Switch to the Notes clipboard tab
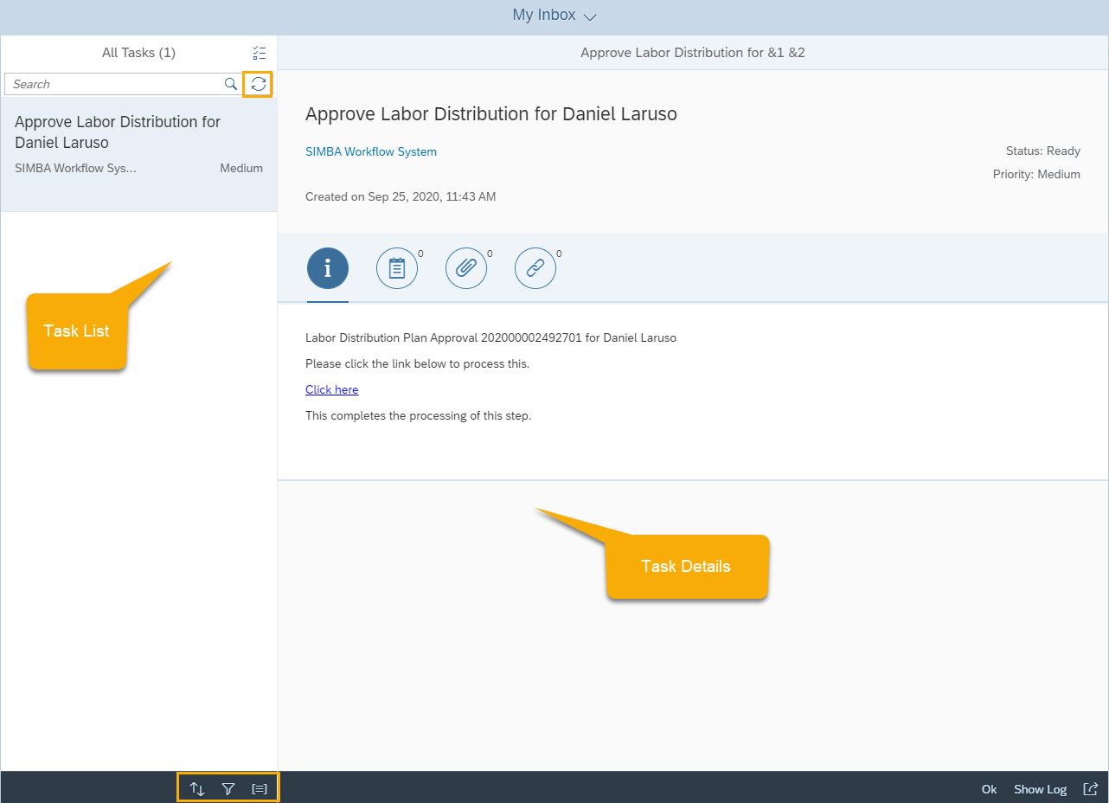The width and height of the screenshot is (1109, 803). point(397,268)
